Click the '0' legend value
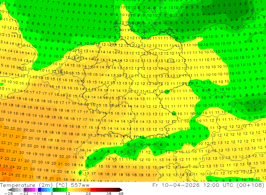This screenshot has height=195, width=266. pyautogui.click(x=52, y=194)
